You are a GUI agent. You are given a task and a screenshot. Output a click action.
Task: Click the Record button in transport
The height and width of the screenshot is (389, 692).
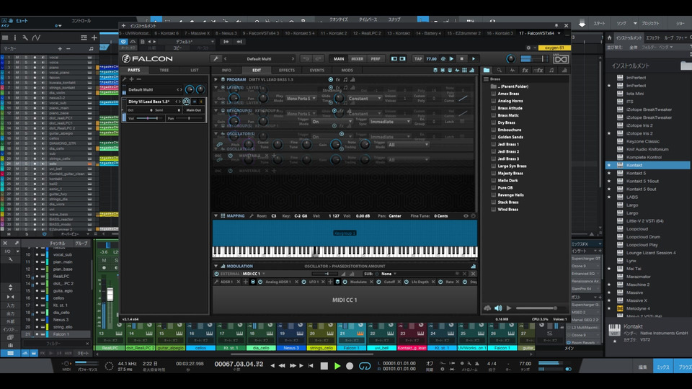350,366
